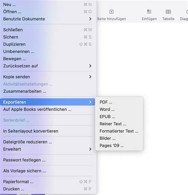This screenshot has height=195, width=188.
Task: Open the Einfügen toolbar icon
Action: [x=149, y=12]
